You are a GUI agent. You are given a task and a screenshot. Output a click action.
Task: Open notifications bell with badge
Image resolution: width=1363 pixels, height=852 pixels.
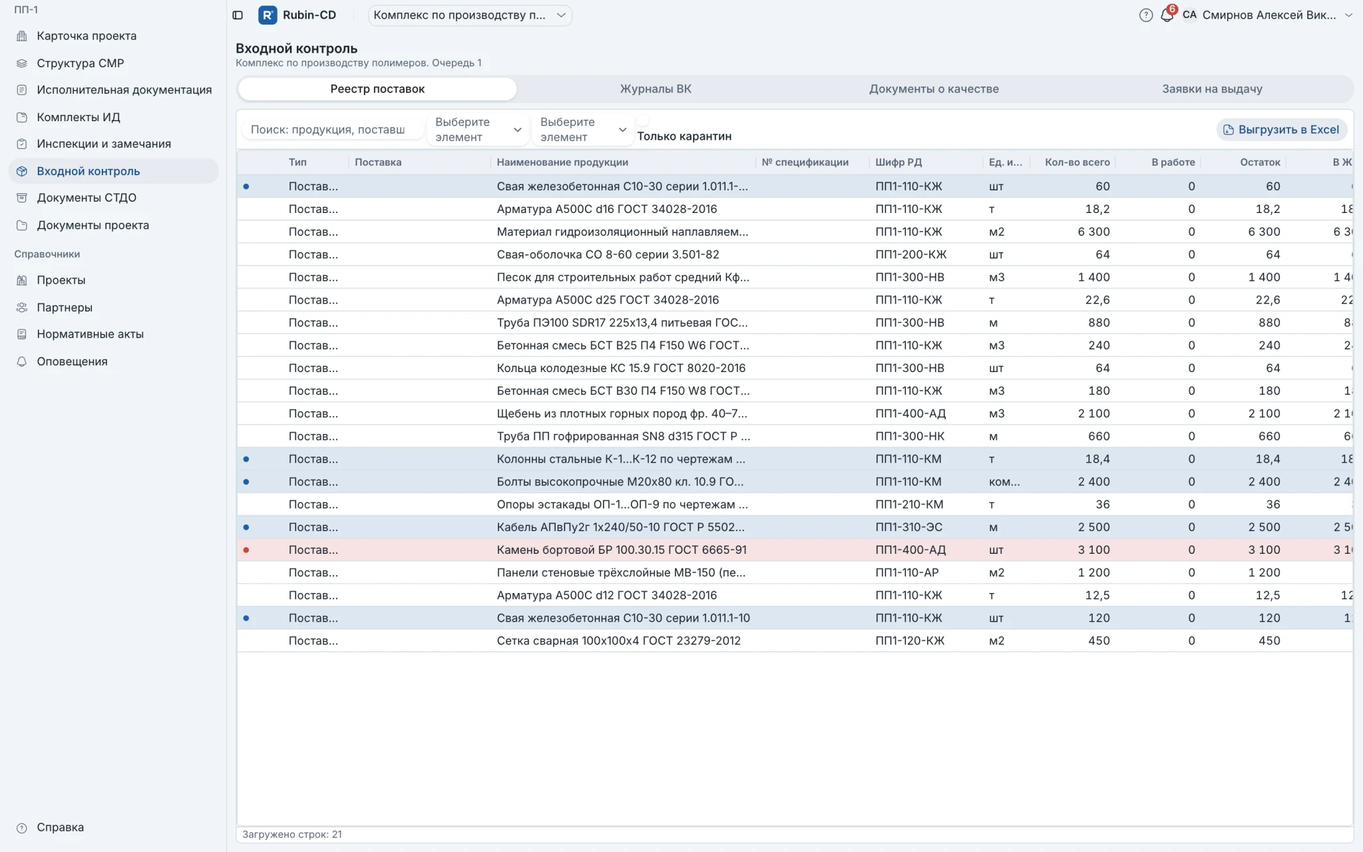click(x=1167, y=15)
